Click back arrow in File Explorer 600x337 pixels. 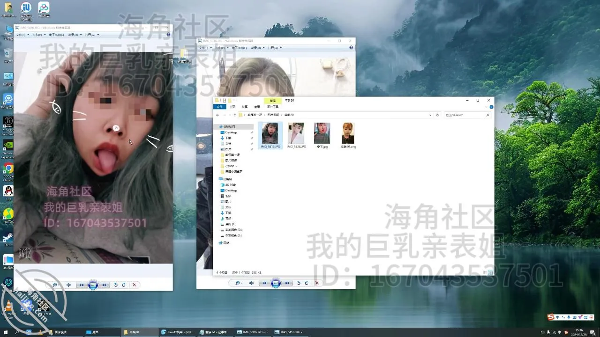click(217, 115)
